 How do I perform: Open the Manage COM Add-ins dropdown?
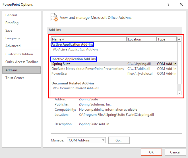click(x=86, y=140)
